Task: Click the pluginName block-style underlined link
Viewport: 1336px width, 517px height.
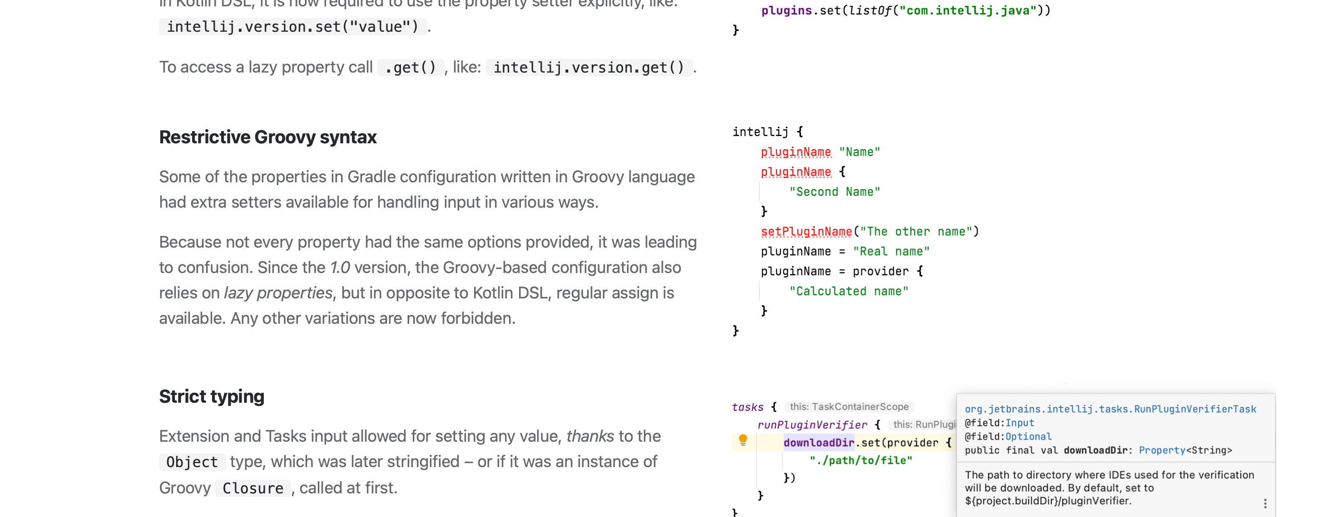Action: [x=795, y=171]
